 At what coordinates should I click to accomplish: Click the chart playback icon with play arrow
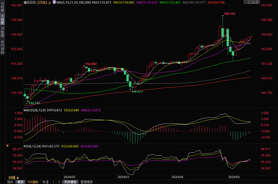[x=254, y=2]
